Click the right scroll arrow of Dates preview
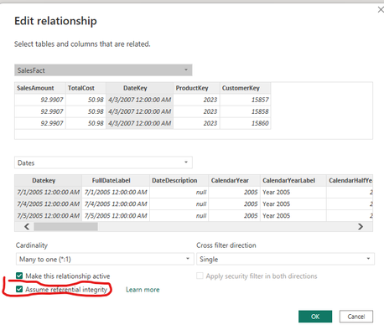The image size is (384, 335). (x=361, y=226)
